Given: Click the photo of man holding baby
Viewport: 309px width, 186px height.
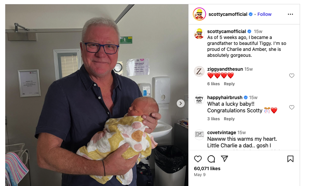Looking at the screenshot, I should coord(97,95).
